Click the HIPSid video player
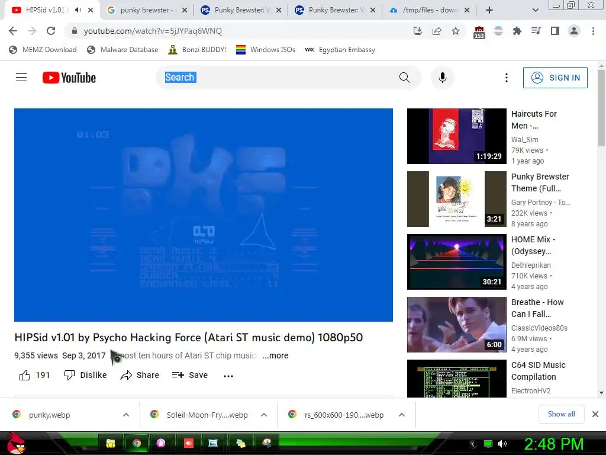 204,214
